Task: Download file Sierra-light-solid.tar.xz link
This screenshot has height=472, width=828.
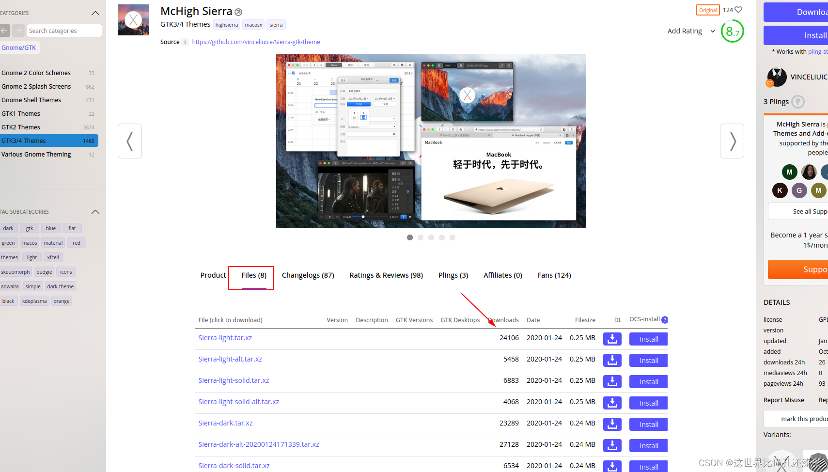Action: [x=234, y=380]
